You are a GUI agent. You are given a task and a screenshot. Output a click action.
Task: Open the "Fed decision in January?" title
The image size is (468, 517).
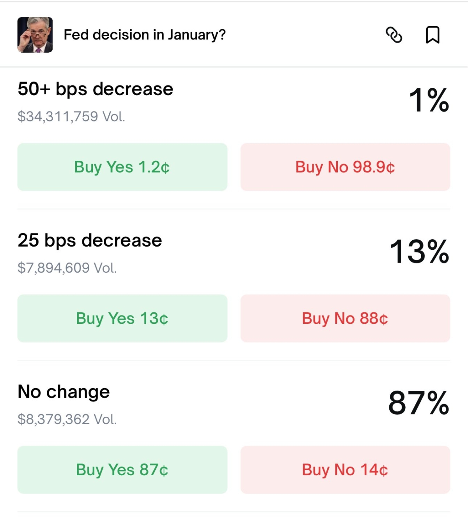(x=145, y=35)
